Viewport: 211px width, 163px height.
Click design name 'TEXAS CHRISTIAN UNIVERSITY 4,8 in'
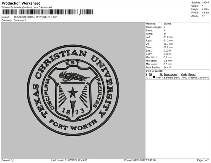tap(36, 17)
